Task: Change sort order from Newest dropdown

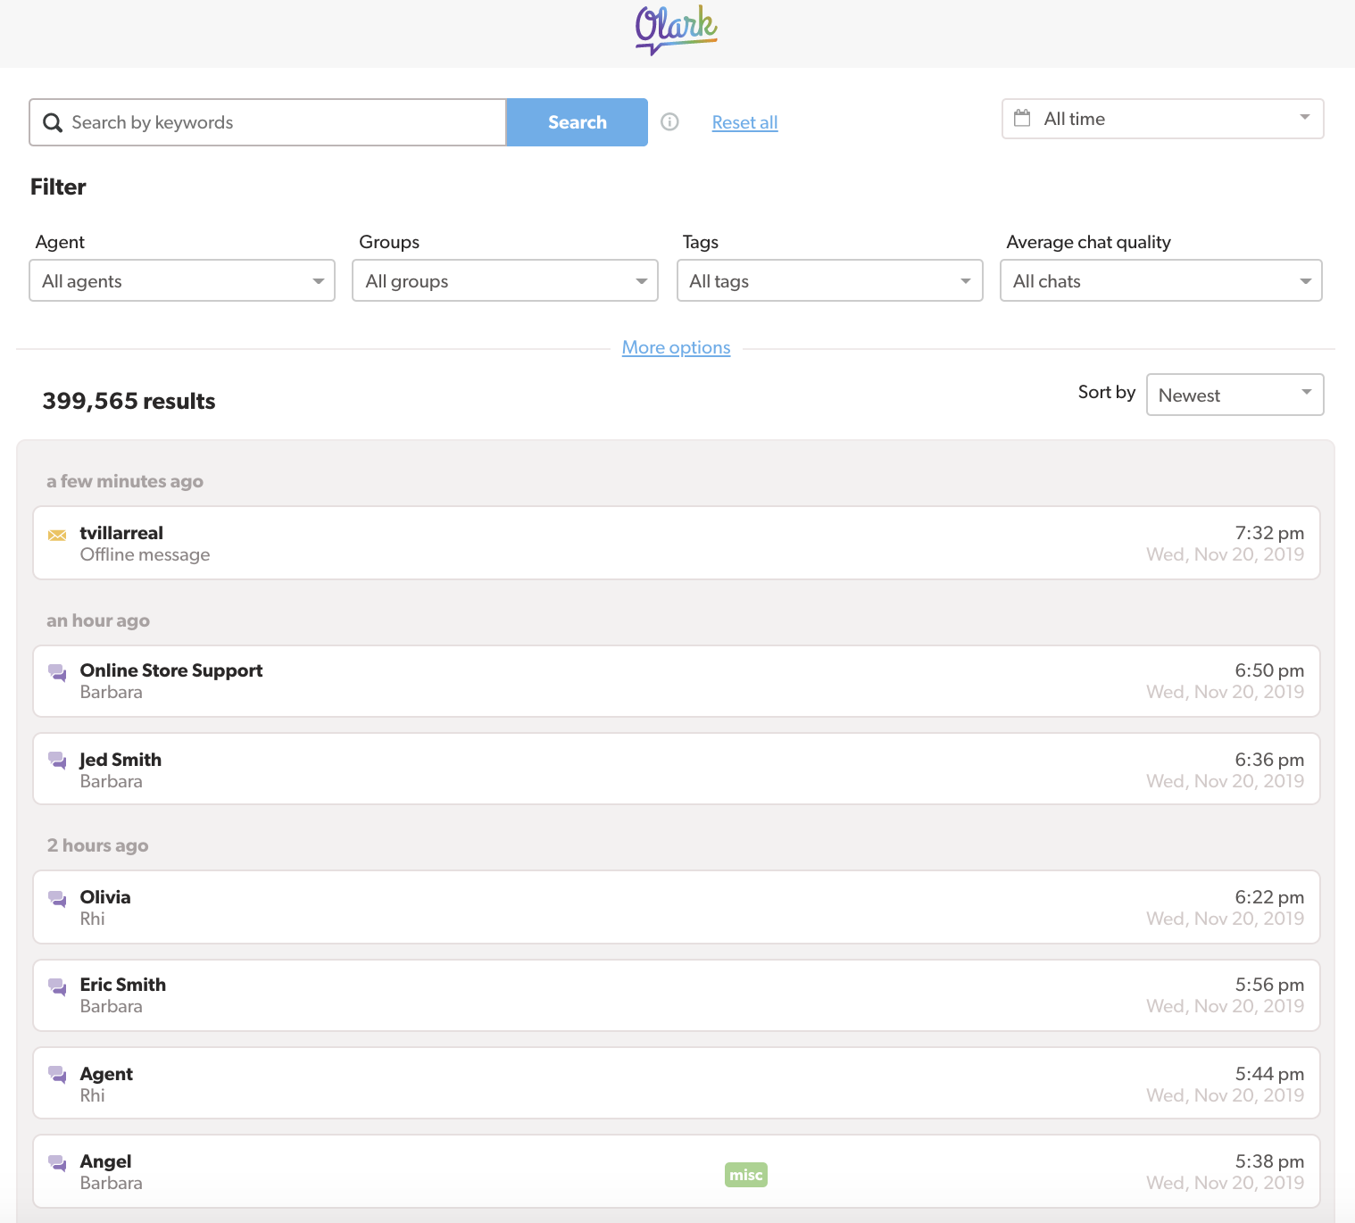Action: (1234, 395)
